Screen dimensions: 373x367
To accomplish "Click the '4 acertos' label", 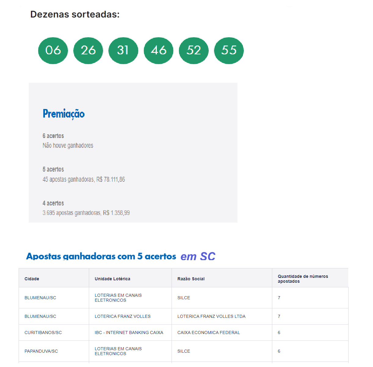I will coord(53,203).
